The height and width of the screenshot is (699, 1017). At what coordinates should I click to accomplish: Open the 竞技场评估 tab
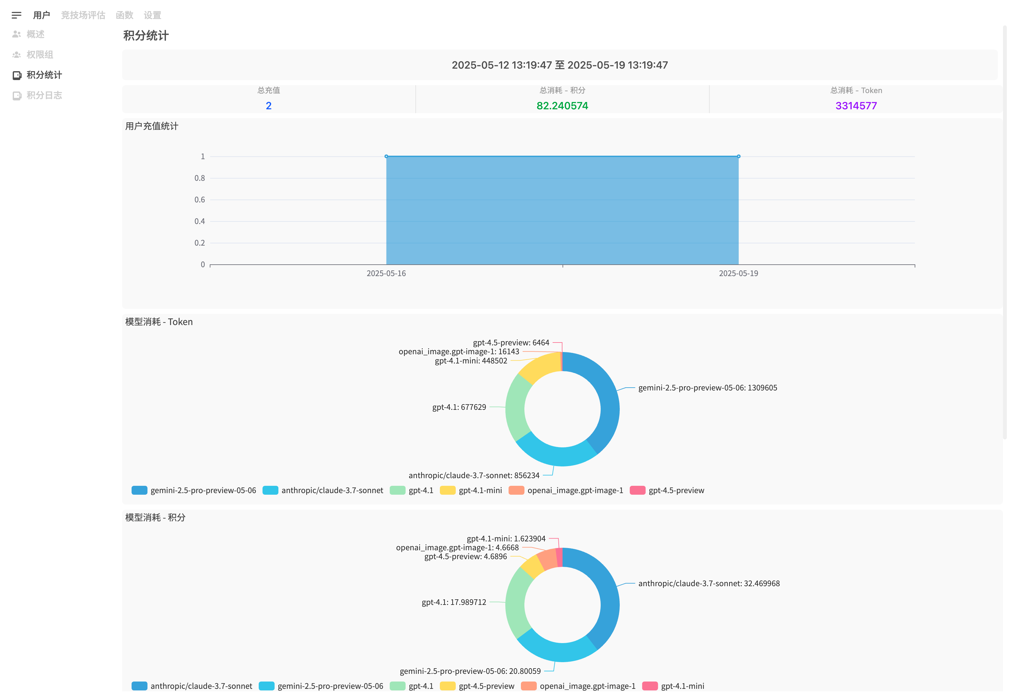point(83,15)
